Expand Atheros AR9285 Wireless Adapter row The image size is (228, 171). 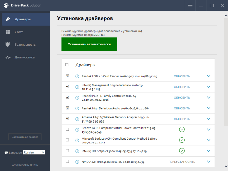pos(208,119)
